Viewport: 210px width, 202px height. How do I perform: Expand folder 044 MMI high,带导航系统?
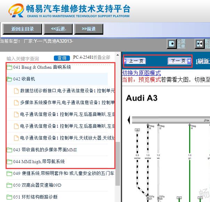pos(39,161)
